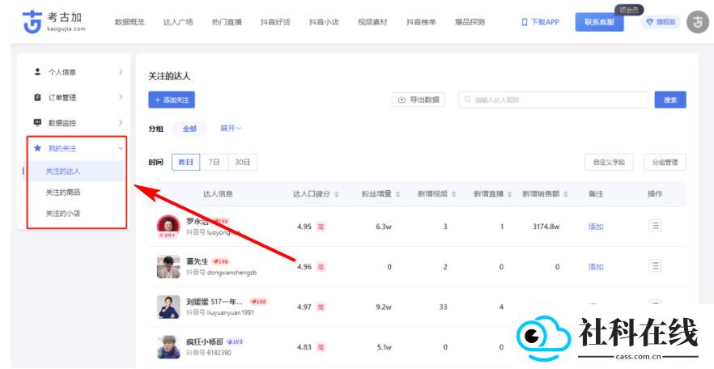This screenshot has width=714, height=369.
Task: Click the LV6 badge next to 董先生
Action: pos(220,261)
